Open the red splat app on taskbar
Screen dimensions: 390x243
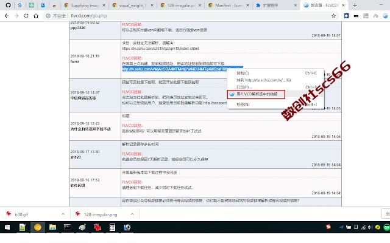tap(97, 227)
